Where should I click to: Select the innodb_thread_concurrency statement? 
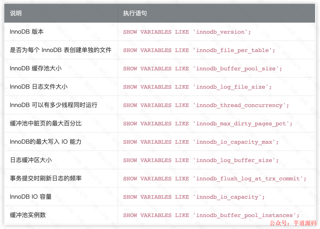coord(206,105)
